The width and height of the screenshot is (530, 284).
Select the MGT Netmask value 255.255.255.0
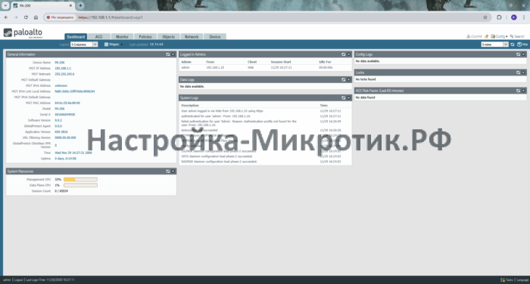tap(64, 74)
